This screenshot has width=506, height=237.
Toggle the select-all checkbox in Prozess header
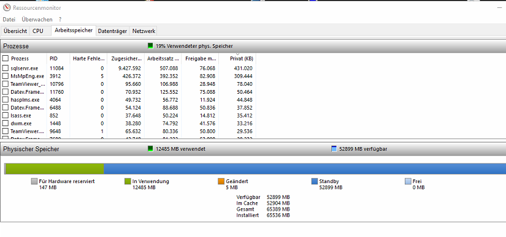point(5,58)
